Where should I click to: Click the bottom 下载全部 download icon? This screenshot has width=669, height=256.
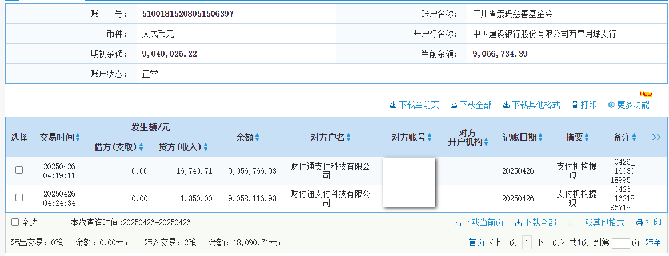(x=518, y=223)
